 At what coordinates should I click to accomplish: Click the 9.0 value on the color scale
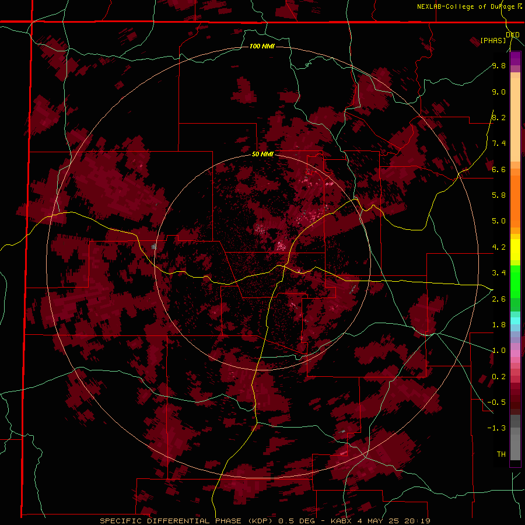[499, 92]
